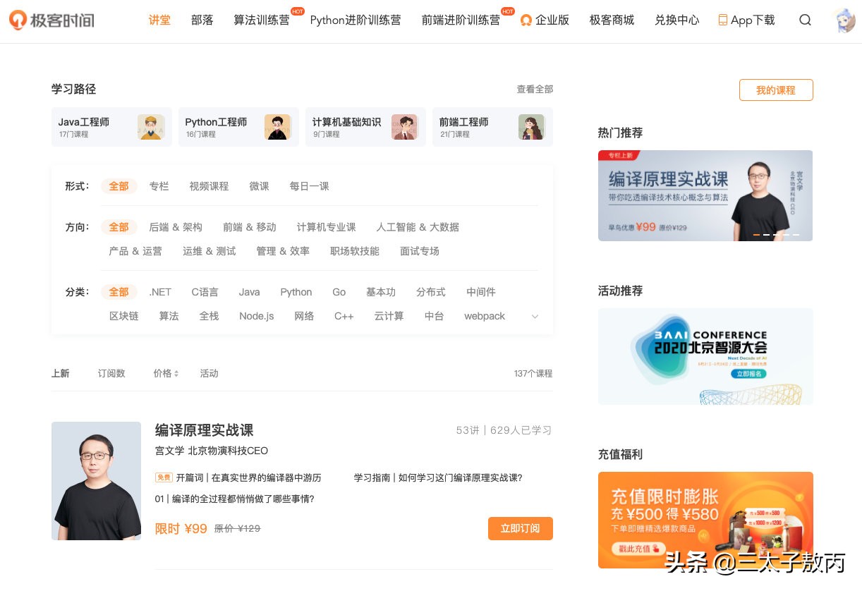Viewport: 862px width, 591px height.
Task: Select Python in the 分类 filter row
Action: [296, 292]
